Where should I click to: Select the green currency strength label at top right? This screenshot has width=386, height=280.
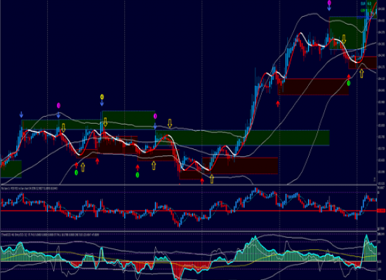point(363,10)
